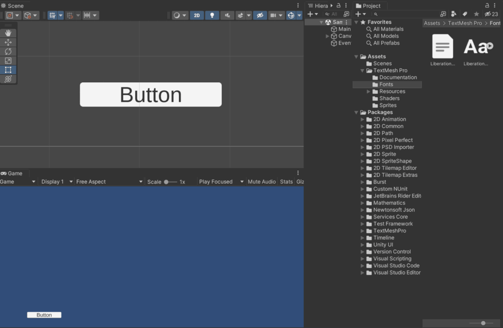The height and width of the screenshot is (328, 503).
Task: Select the Move tool
Action: 7,42
